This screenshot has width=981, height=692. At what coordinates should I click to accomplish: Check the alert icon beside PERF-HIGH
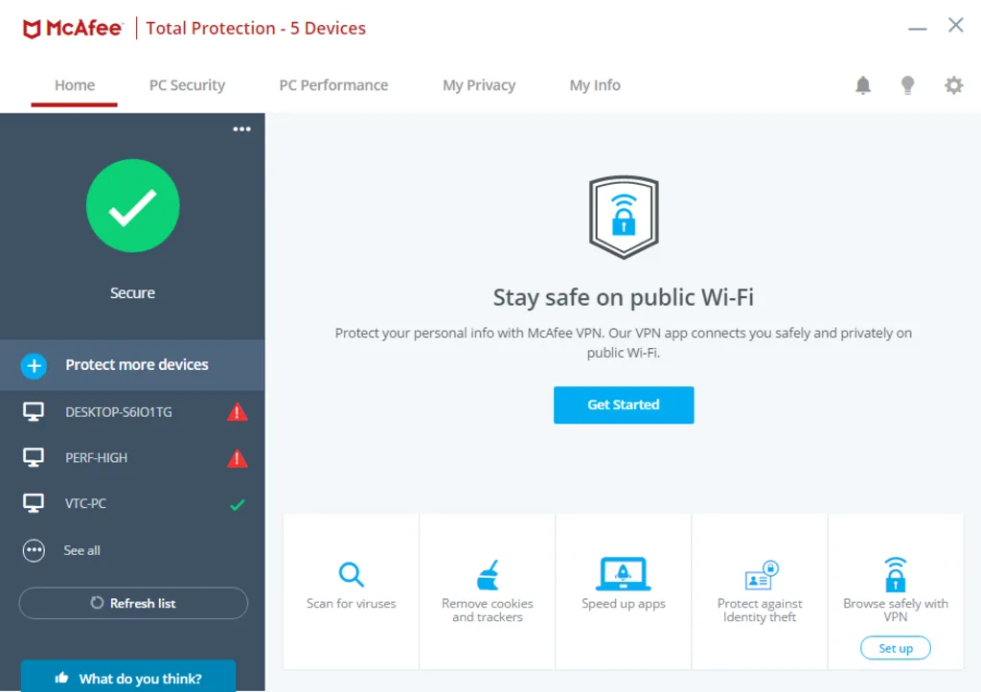point(237,457)
